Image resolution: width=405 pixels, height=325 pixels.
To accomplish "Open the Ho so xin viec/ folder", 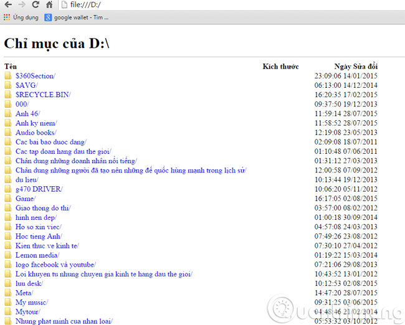I will (39, 227).
